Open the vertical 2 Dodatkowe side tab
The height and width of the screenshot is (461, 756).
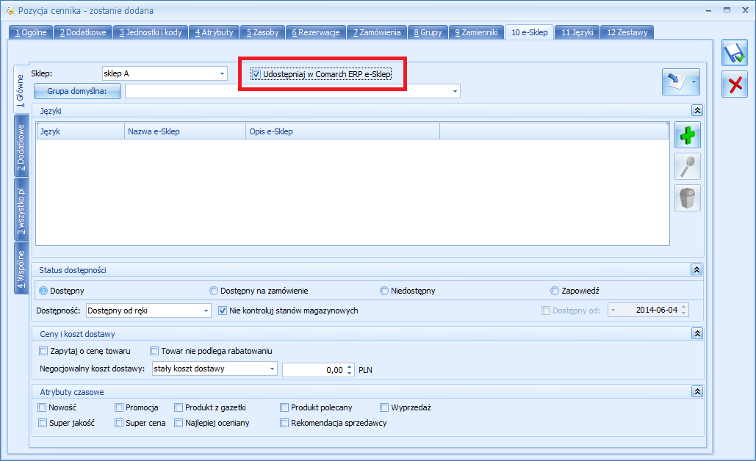coord(21,146)
